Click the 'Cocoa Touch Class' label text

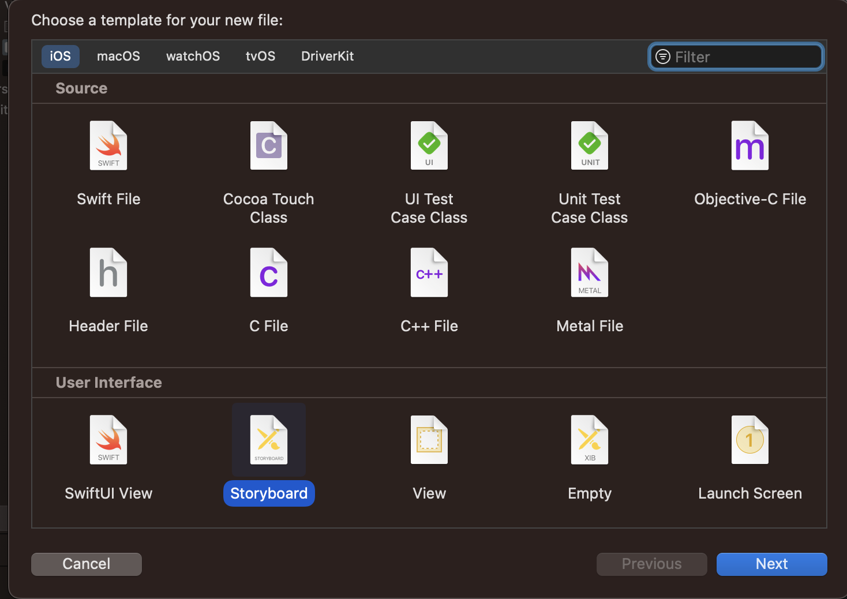pyautogui.click(x=269, y=208)
